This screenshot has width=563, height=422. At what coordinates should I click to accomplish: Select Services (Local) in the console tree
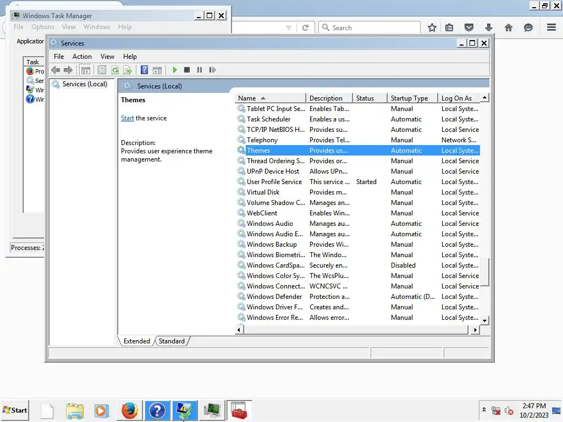pyautogui.click(x=85, y=84)
